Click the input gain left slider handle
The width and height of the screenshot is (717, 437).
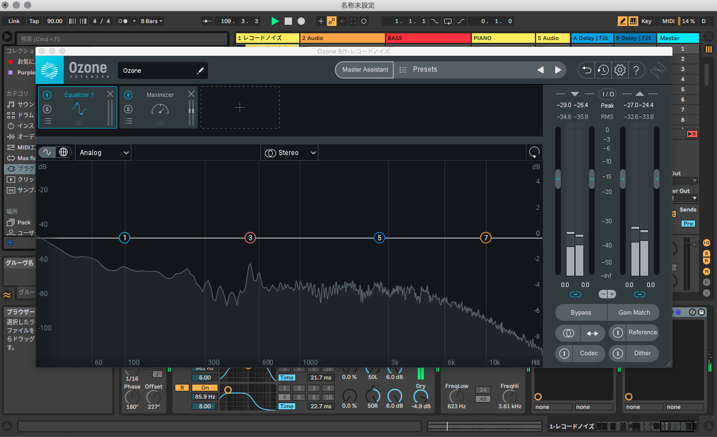point(558,179)
